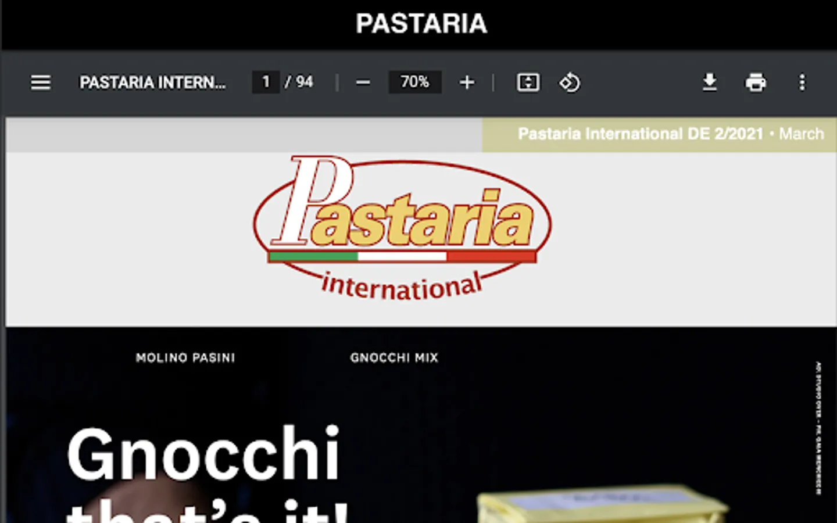
Task: Download the PDF file
Action: pyautogui.click(x=709, y=83)
